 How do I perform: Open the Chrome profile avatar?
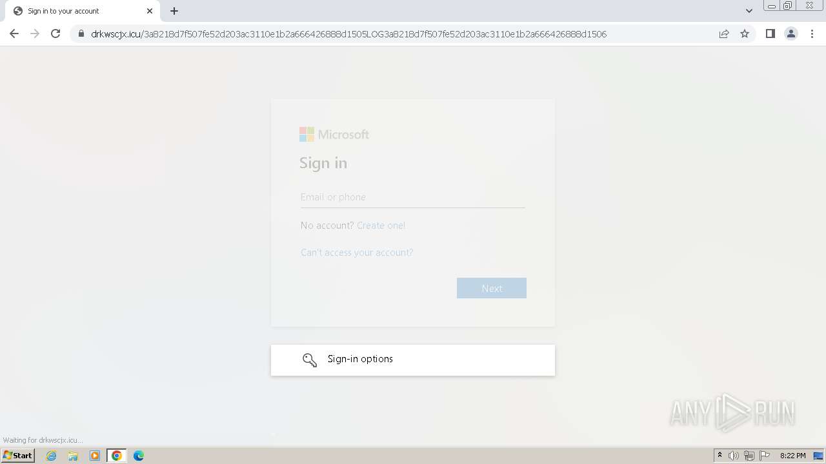791,34
